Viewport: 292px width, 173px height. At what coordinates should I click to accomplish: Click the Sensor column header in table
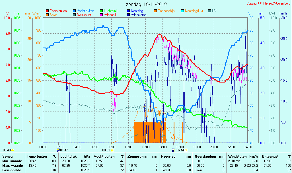8,156
